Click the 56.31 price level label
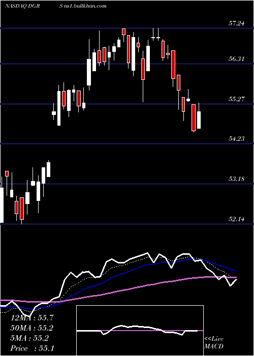Image resolution: width=254 pixels, height=356 pixels. pyautogui.click(x=237, y=59)
